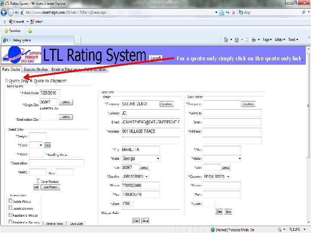Click the Save Quote button
The width and height of the screenshot is (311, 233).
[x=76, y=224]
